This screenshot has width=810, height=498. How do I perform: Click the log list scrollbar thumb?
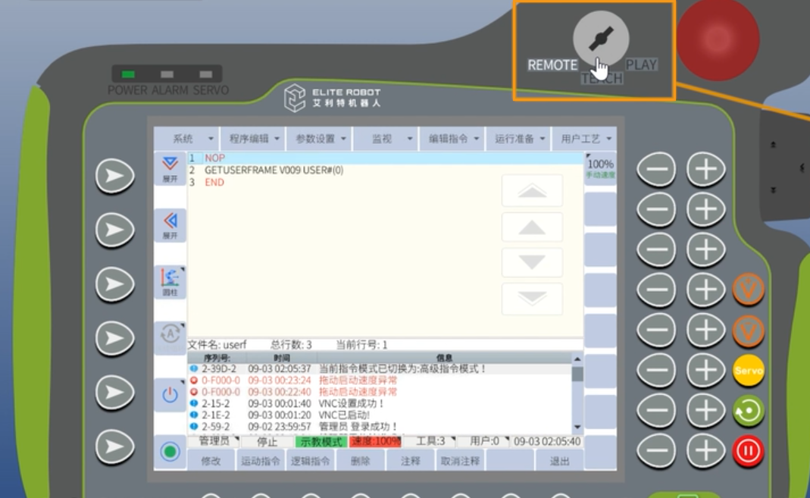577,374
